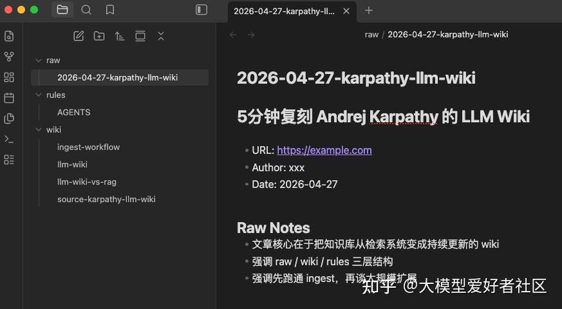Collapse the rules folder
Viewport: 562px width, 309px height.
(x=39, y=95)
